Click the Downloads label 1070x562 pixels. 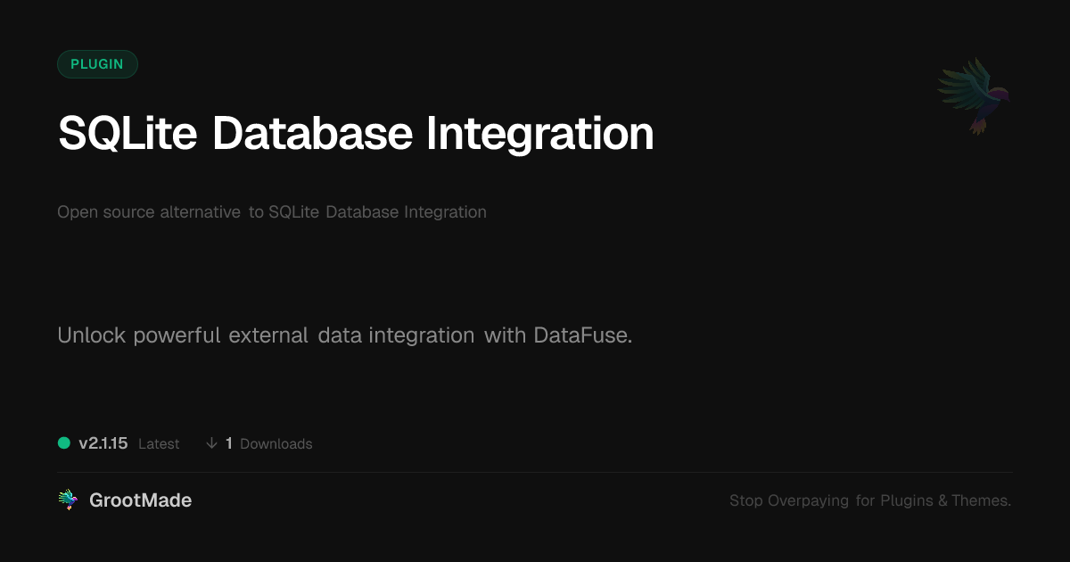pyautogui.click(x=276, y=444)
